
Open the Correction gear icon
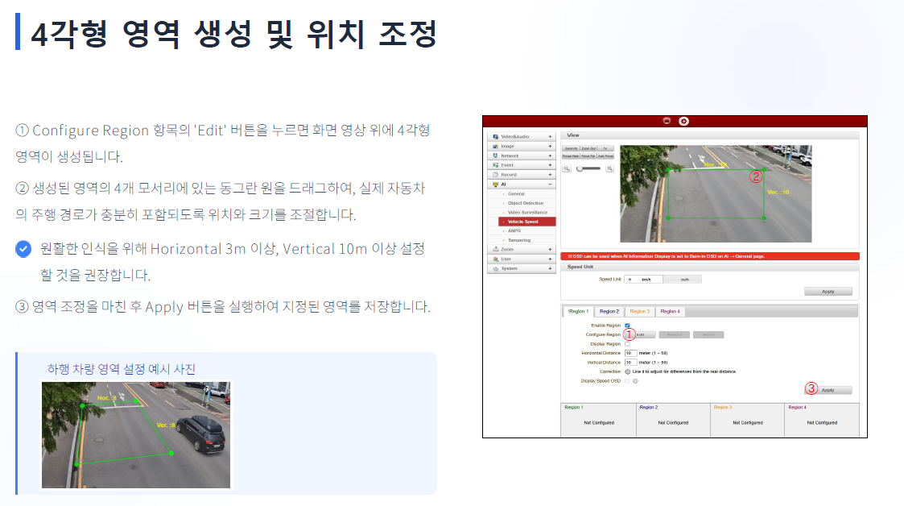point(627,371)
